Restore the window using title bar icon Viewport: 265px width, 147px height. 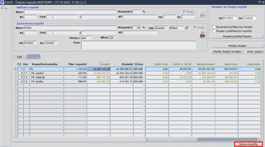[x=259, y=2]
